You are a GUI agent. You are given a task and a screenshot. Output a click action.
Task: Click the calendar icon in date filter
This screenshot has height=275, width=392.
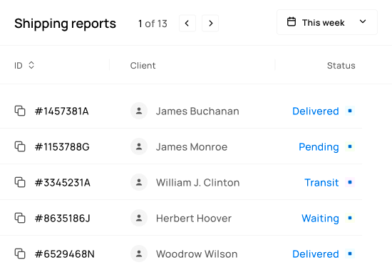pos(292,22)
